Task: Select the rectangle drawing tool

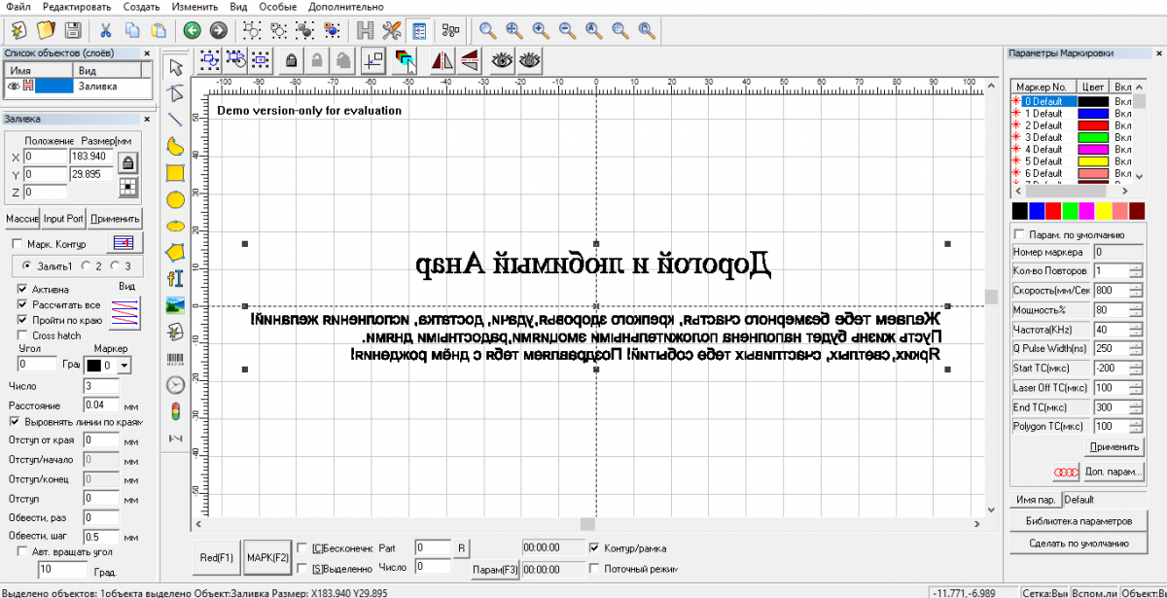Action: [175, 173]
